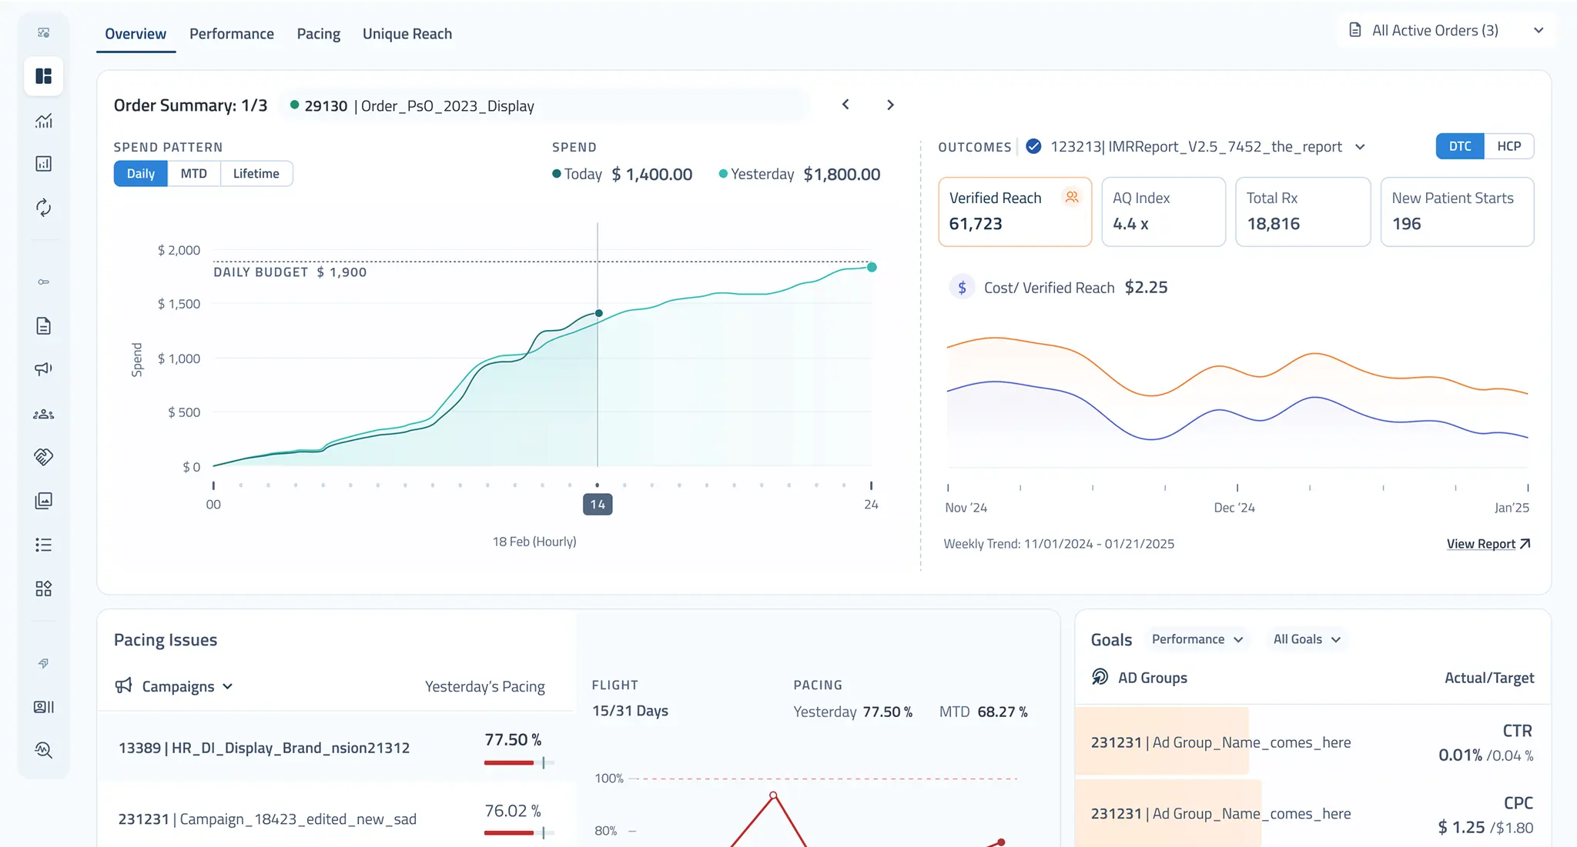This screenshot has width=1577, height=847.
Task: Expand the IMRReport outcomes dropdown
Action: click(x=1360, y=147)
